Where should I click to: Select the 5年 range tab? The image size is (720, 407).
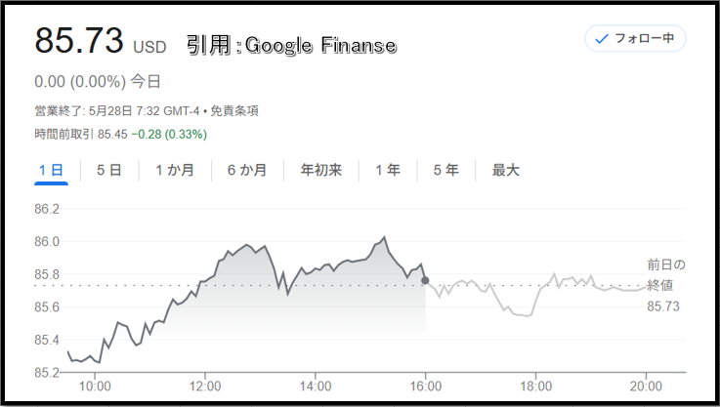pos(445,170)
